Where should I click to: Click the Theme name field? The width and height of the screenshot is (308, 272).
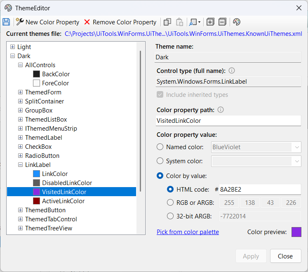point(228,57)
